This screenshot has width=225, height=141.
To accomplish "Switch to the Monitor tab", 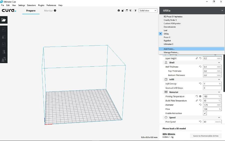I will point(48,11).
